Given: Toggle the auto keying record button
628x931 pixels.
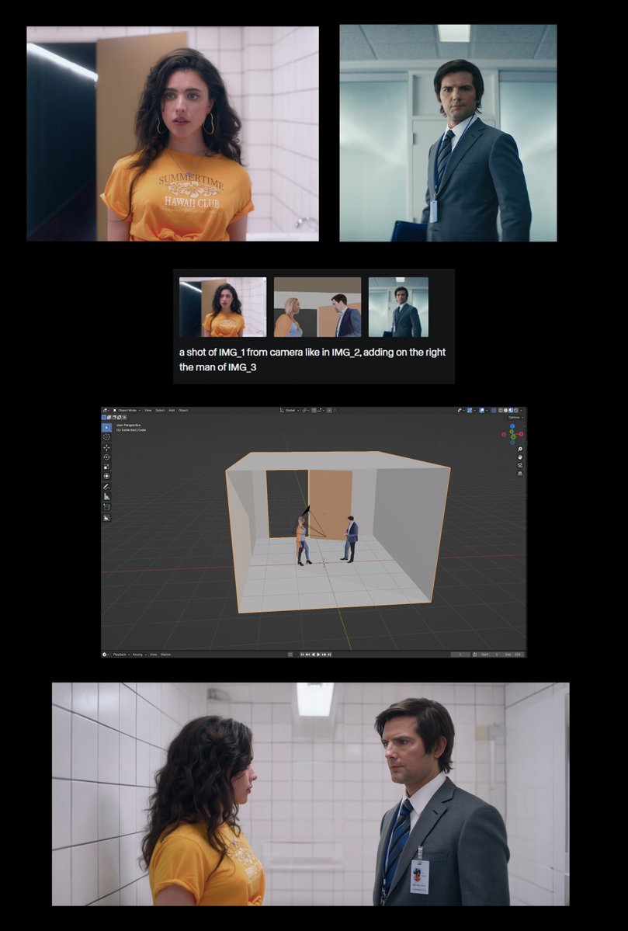Looking at the screenshot, I should point(290,655).
